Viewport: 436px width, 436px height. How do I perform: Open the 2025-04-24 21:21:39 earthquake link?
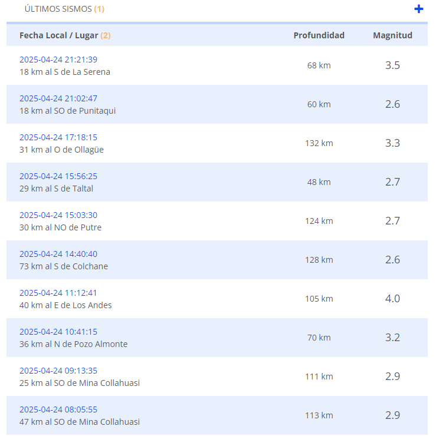click(x=58, y=60)
